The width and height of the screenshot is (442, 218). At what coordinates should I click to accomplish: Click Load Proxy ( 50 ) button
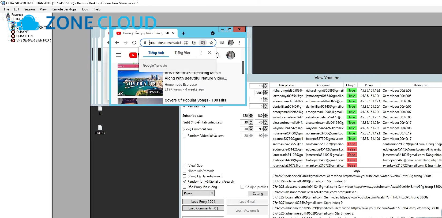203,201
